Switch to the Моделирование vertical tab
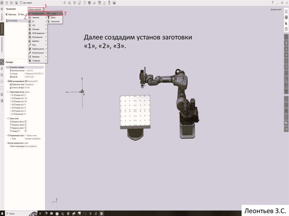The width and height of the screenshot is (289, 216). click(2, 44)
